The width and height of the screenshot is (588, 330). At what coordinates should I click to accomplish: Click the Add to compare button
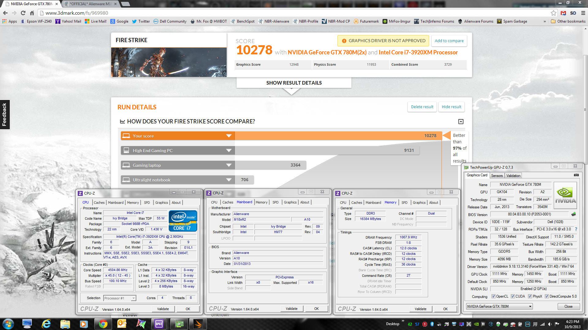pos(449,41)
